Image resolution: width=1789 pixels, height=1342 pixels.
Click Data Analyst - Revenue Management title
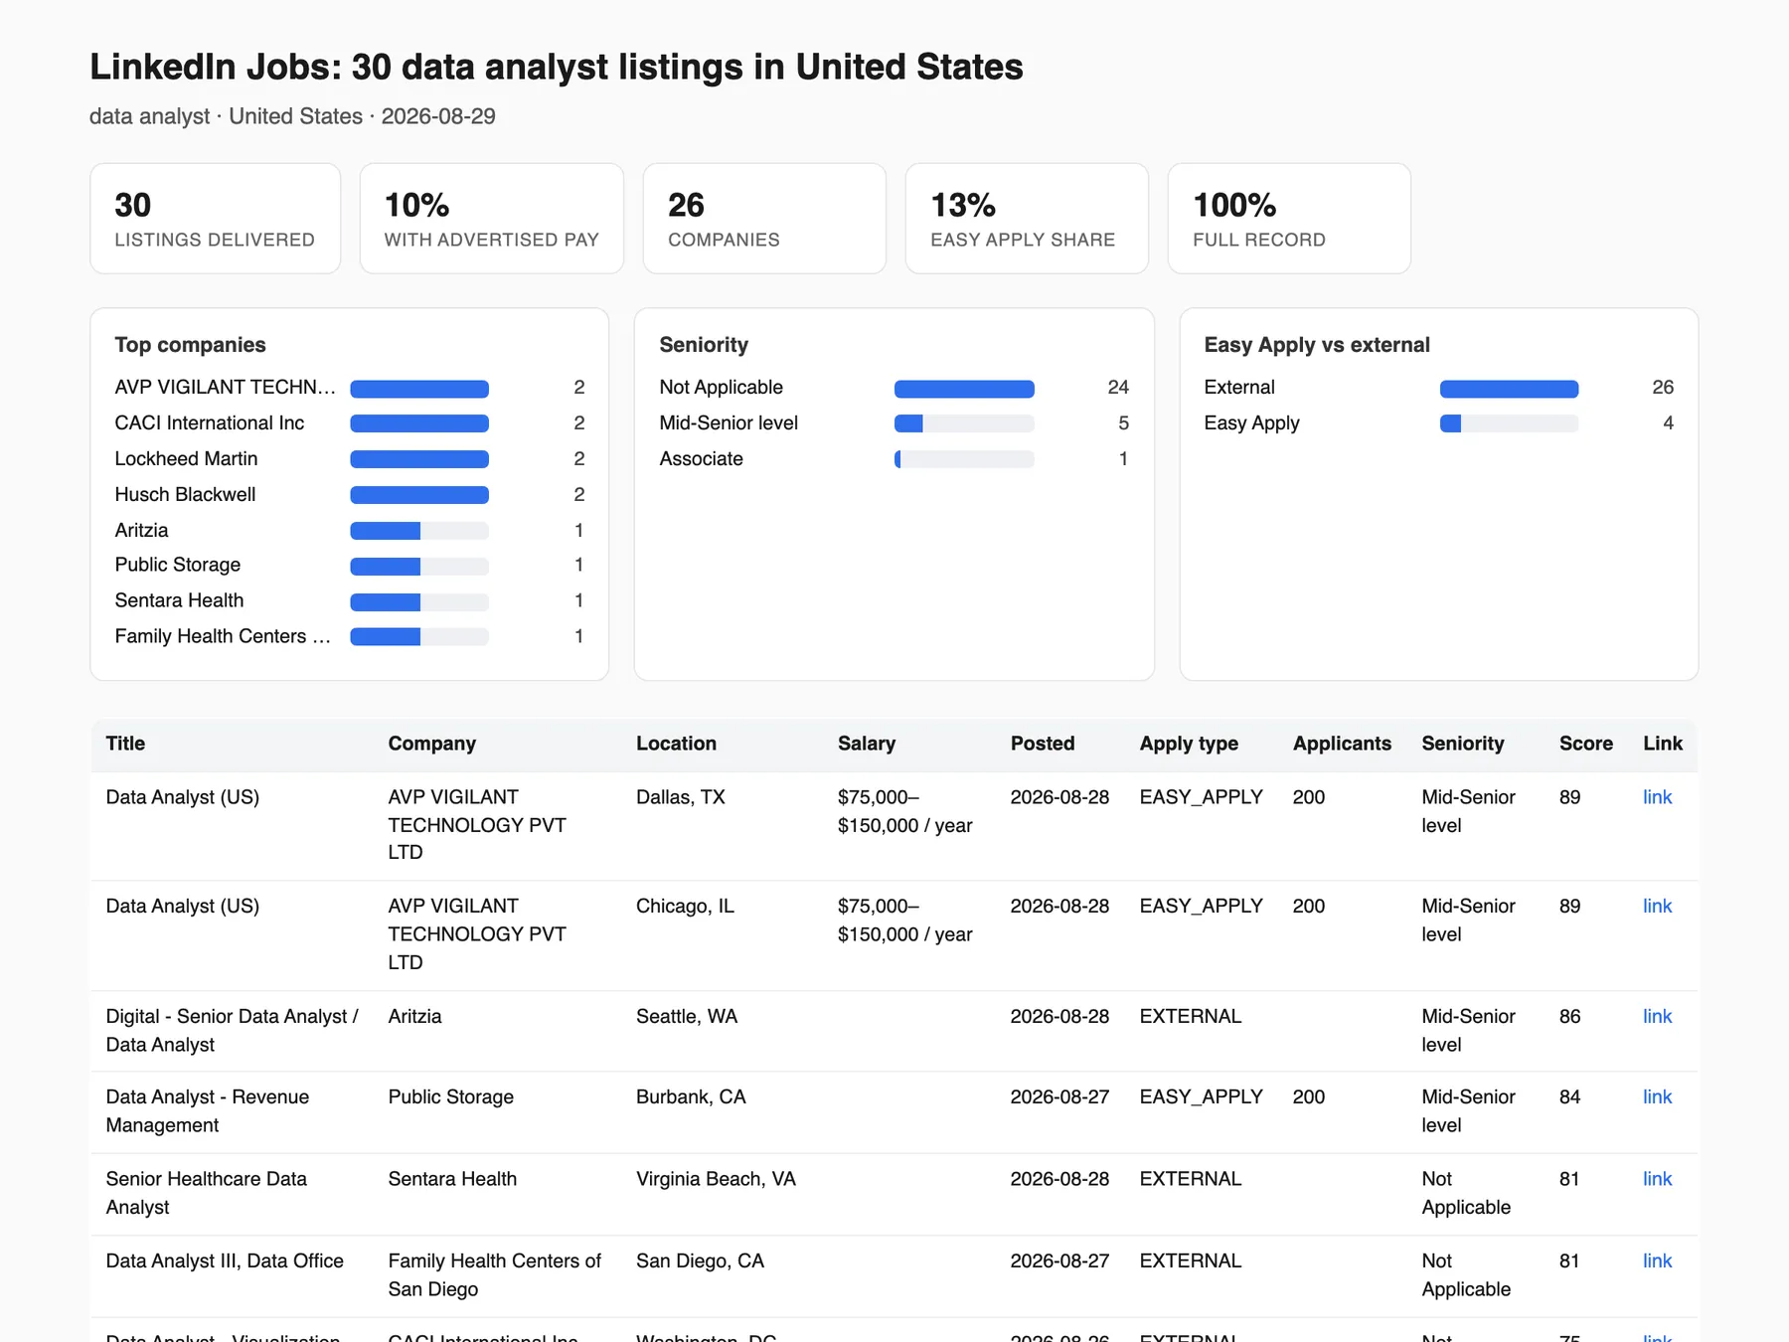coord(208,1111)
